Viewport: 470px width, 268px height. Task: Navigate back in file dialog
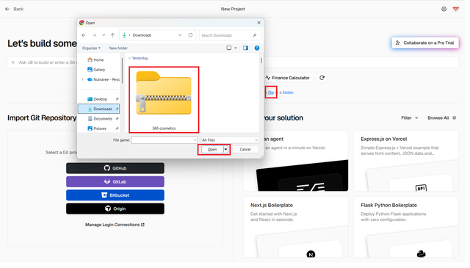84,35
